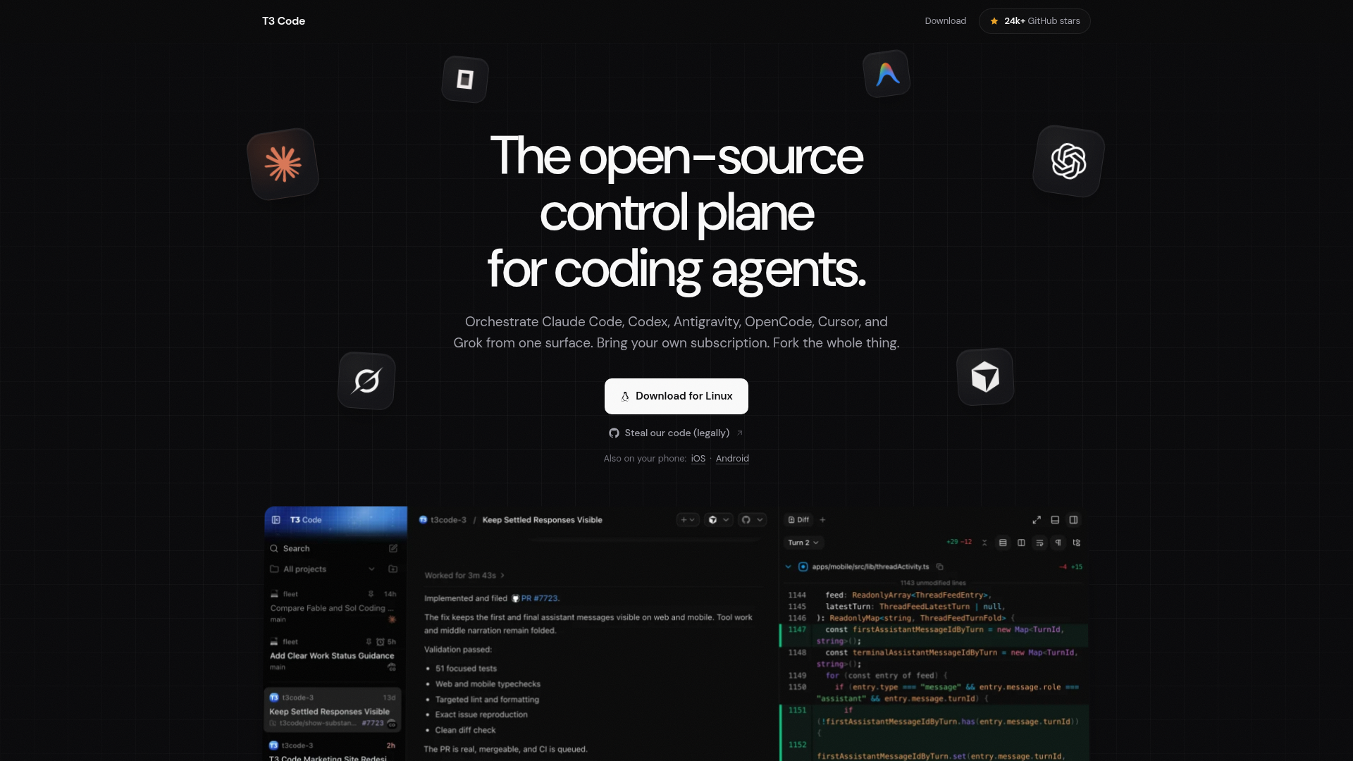Click the apps/mobile/src/lib/threadActivity.ts file path

coord(870,567)
